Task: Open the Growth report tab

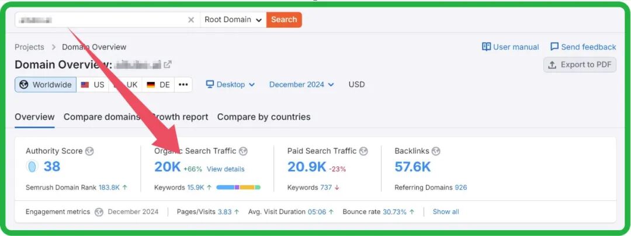Action: tap(179, 117)
